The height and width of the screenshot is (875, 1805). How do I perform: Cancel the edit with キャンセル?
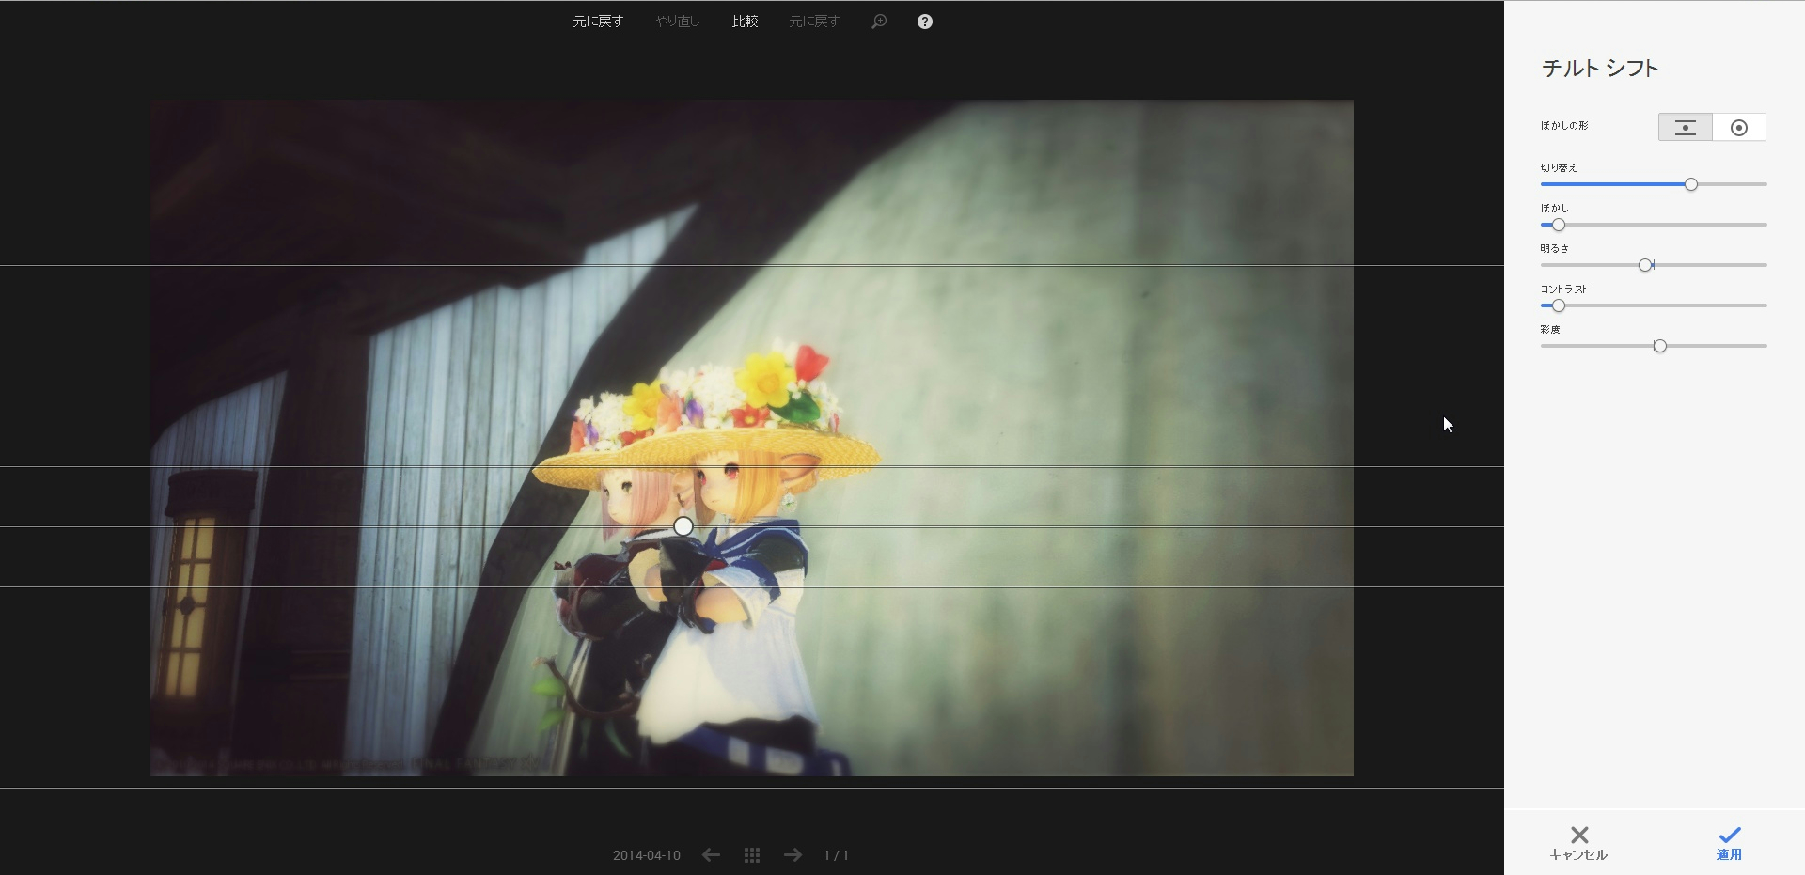[x=1578, y=843]
